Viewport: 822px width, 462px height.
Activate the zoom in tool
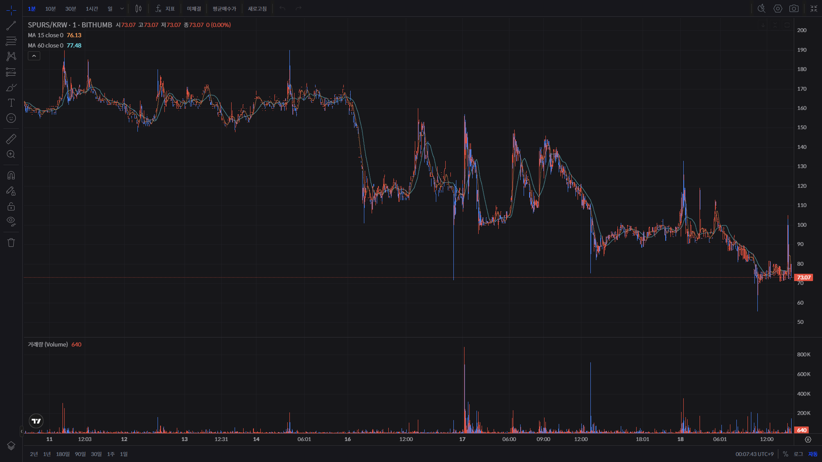click(11, 154)
